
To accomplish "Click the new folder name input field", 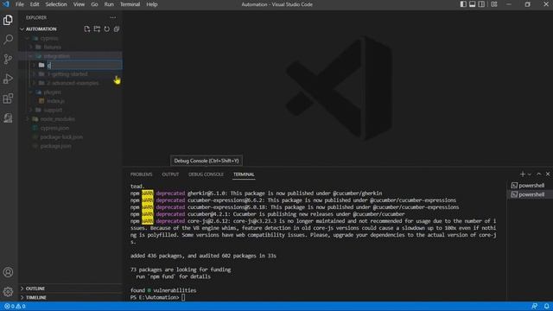I will 85,65.
